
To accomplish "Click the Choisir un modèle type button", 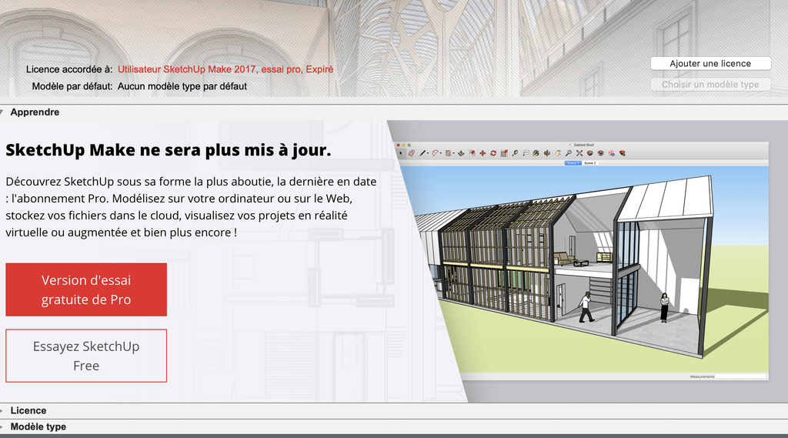I will click(710, 85).
